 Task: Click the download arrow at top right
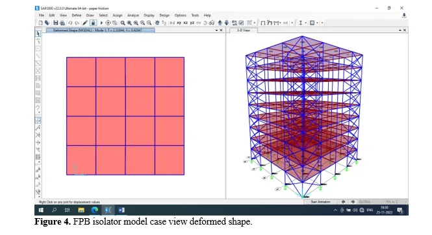[x=404, y=16]
